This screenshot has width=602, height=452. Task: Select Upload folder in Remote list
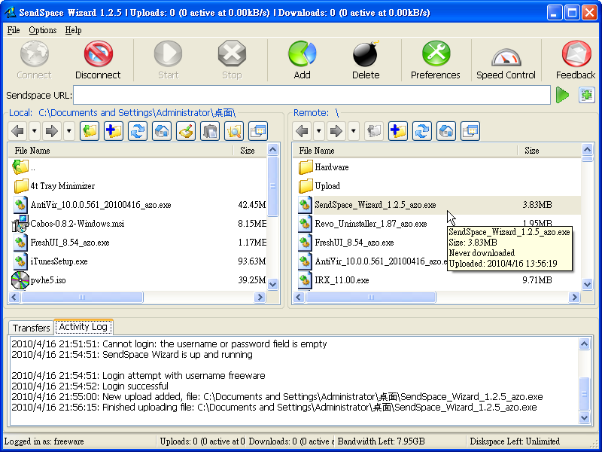[x=437, y=186]
